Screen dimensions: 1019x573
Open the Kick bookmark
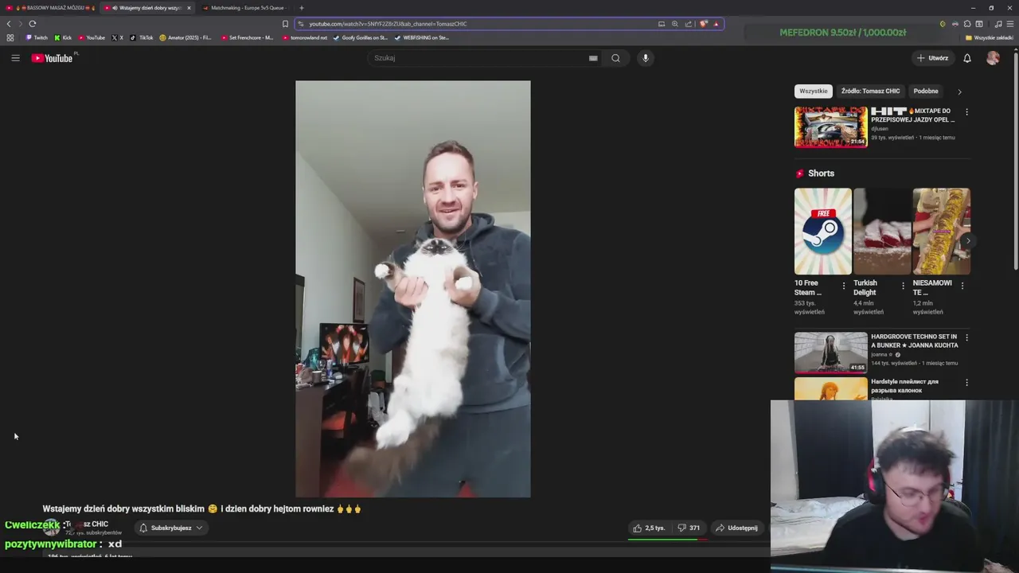(63, 37)
